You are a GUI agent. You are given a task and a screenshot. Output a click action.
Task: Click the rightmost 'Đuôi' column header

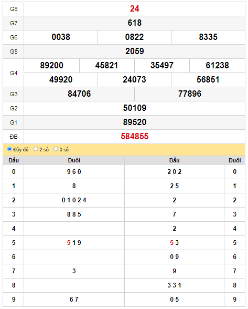[234, 160]
